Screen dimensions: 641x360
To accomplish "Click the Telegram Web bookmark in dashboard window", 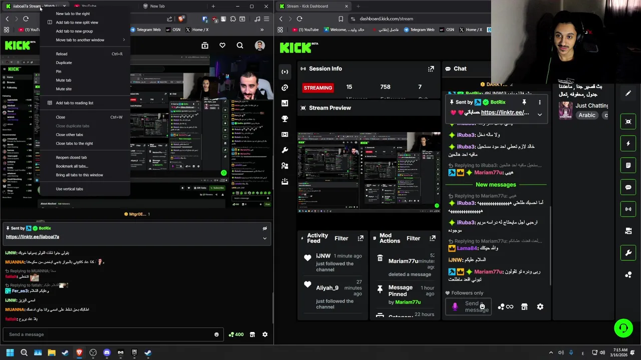I will [x=419, y=29].
